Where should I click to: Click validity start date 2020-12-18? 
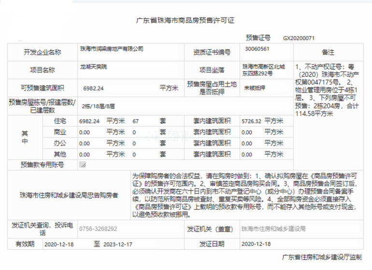(x=59, y=244)
